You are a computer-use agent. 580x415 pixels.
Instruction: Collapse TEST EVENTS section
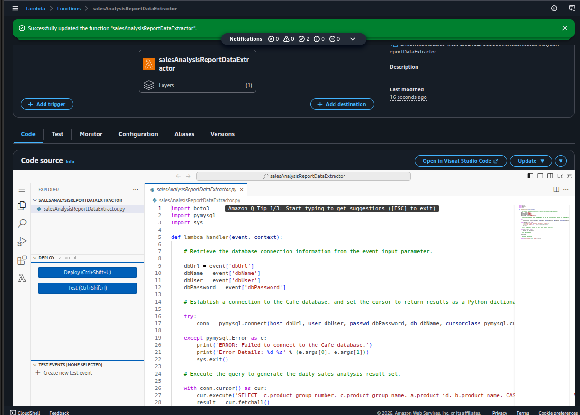coord(87,365)
